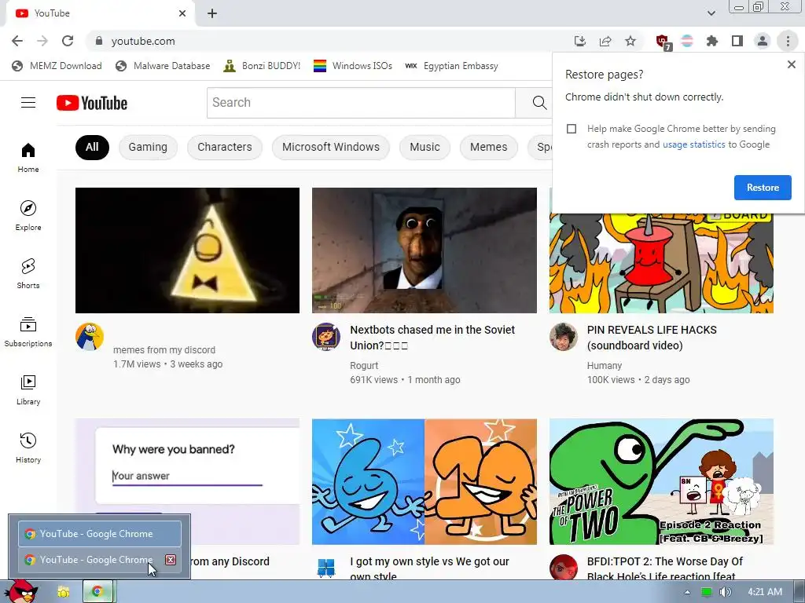Open the PIN REVEALS LIFE HACKS thumbnail
This screenshot has height=603, width=805.
[661, 261]
